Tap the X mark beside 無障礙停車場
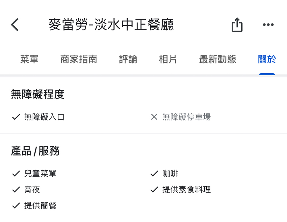The height and width of the screenshot is (222, 287). [x=154, y=117]
